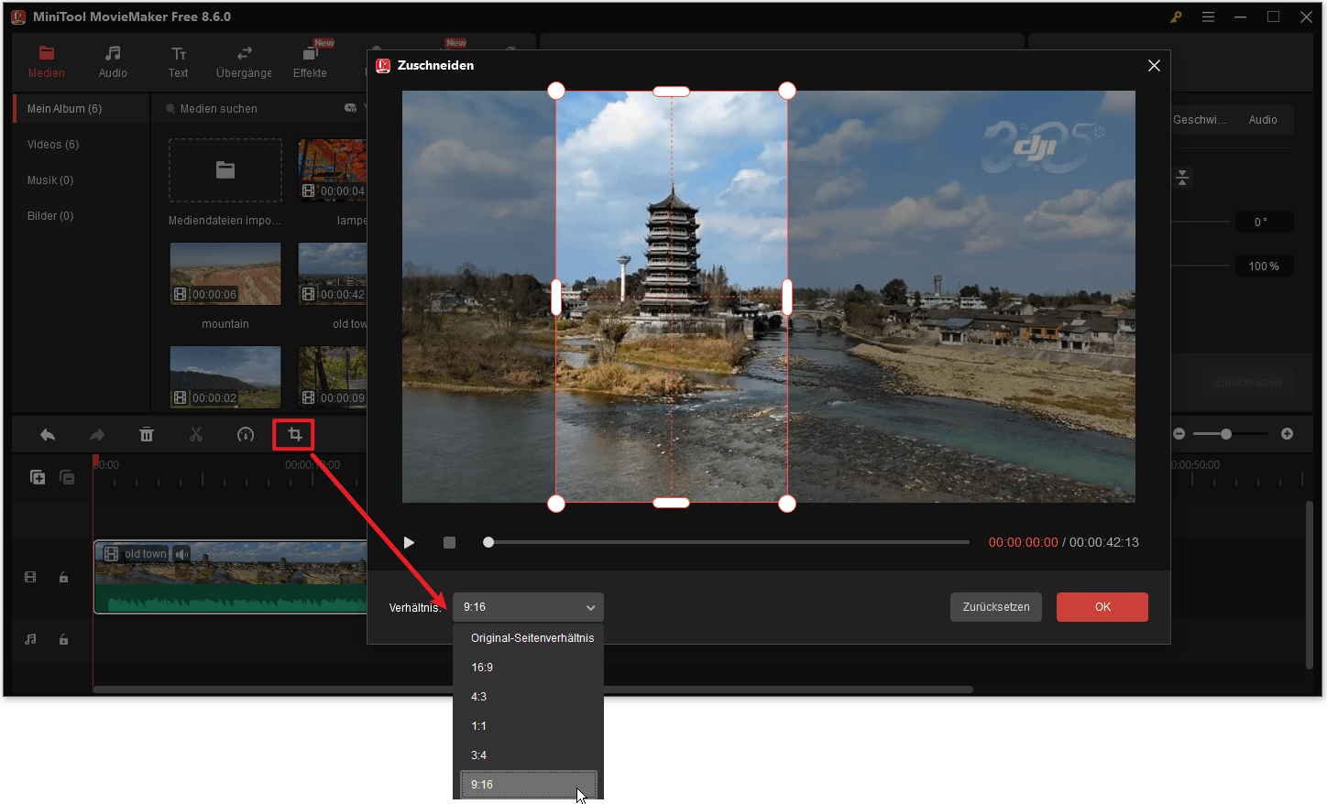Click the undo arrow icon
The height and width of the screenshot is (804, 1327).
[x=48, y=435]
